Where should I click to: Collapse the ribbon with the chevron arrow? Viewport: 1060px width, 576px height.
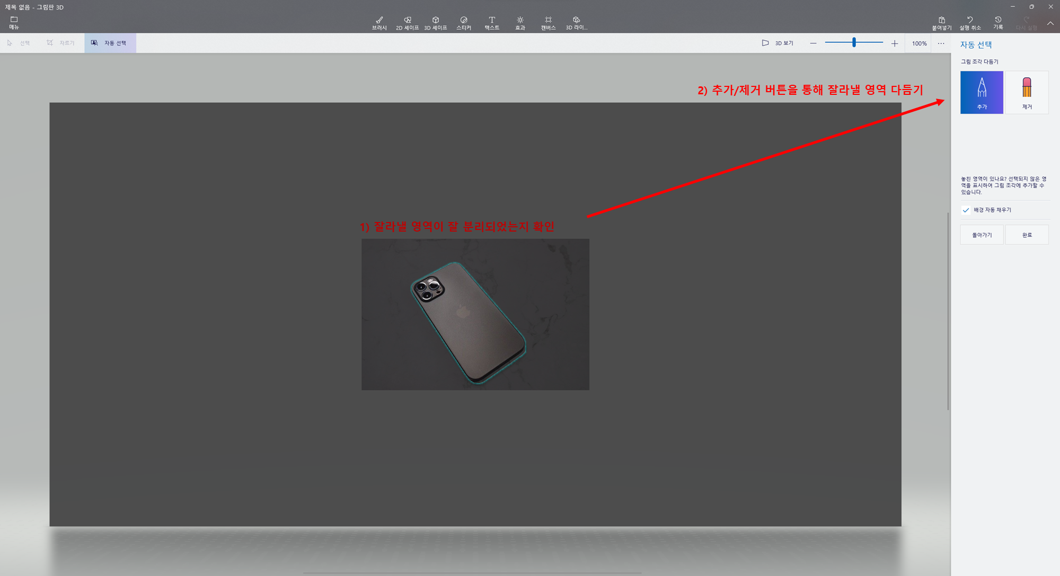pyautogui.click(x=1050, y=23)
